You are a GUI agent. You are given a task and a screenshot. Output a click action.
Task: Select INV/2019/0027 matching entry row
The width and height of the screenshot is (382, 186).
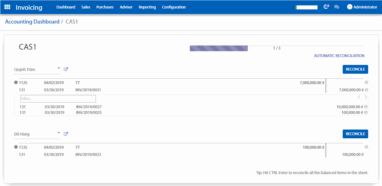click(189, 107)
